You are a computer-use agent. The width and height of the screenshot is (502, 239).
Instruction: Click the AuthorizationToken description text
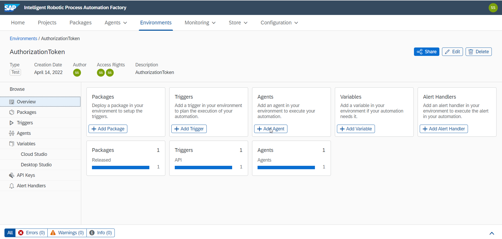click(155, 72)
